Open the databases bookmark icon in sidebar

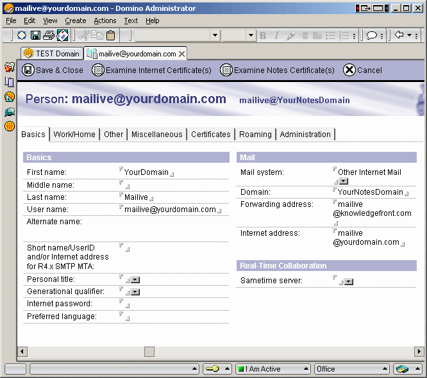click(x=10, y=82)
